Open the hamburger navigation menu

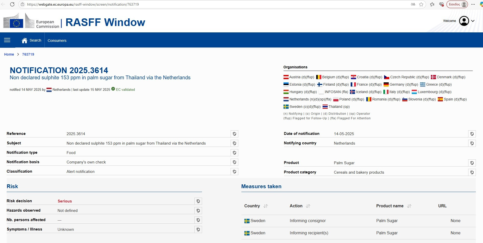coord(7,40)
